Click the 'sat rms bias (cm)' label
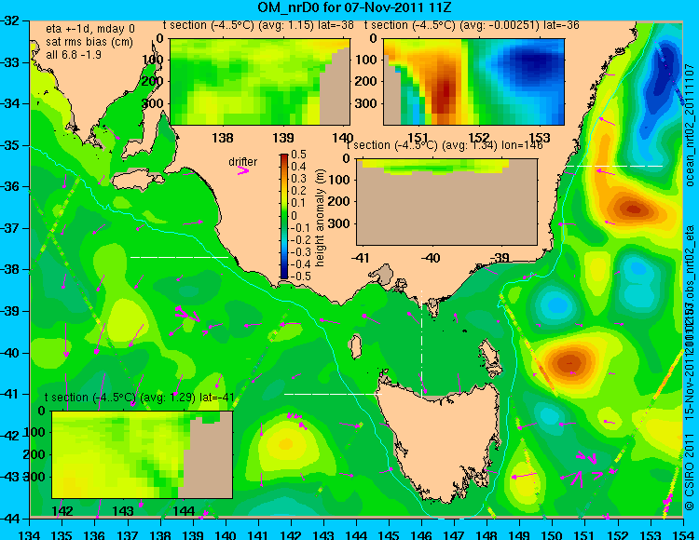 89,42
